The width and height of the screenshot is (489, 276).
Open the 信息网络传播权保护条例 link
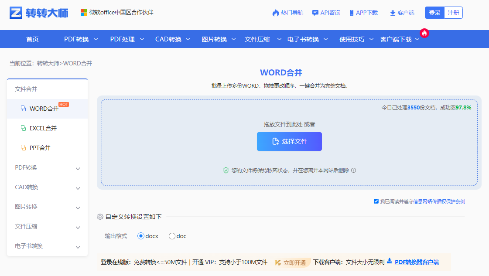click(439, 201)
